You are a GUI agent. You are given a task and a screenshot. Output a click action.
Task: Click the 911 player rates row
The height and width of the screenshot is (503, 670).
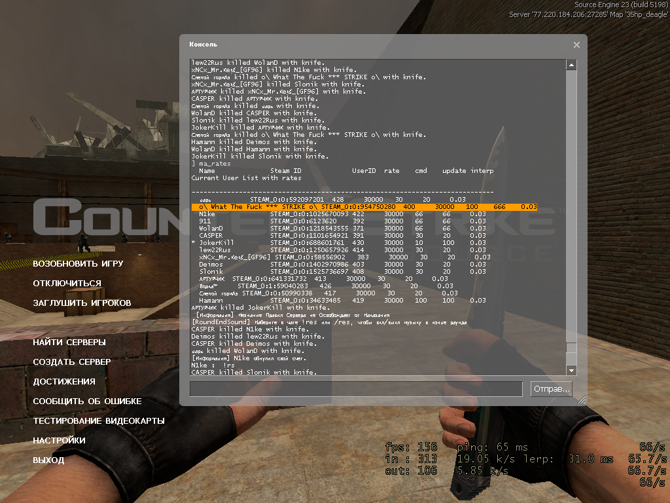(342, 221)
